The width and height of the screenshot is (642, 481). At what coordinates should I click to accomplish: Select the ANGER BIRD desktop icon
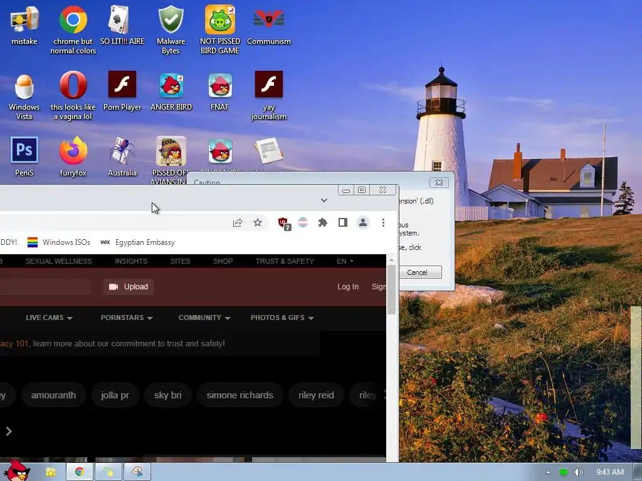pyautogui.click(x=171, y=91)
